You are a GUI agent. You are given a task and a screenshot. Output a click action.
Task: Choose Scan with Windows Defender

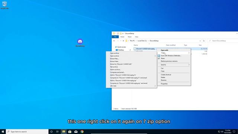[x=174, y=55]
